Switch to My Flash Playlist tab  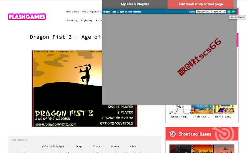click(x=135, y=4)
